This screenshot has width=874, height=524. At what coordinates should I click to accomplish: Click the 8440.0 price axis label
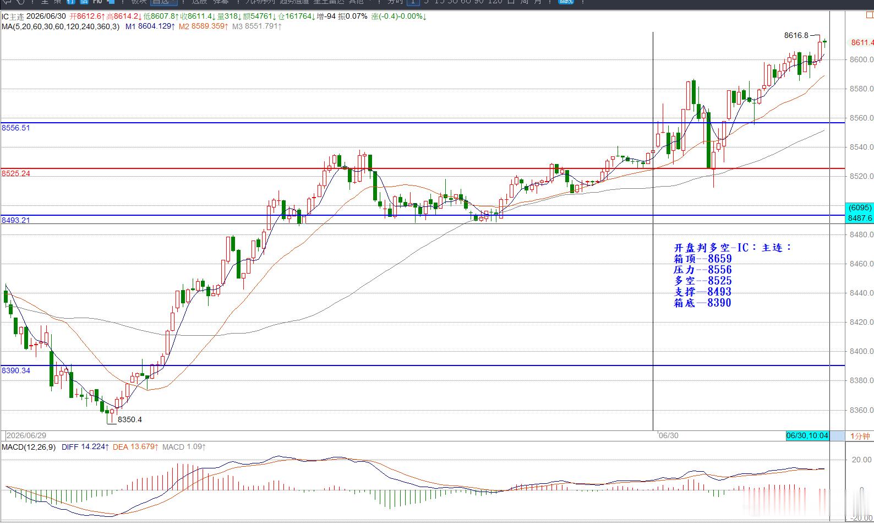pyautogui.click(x=861, y=293)
